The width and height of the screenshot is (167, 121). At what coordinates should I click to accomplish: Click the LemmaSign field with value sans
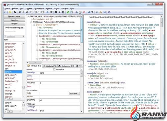click(59, 73)
